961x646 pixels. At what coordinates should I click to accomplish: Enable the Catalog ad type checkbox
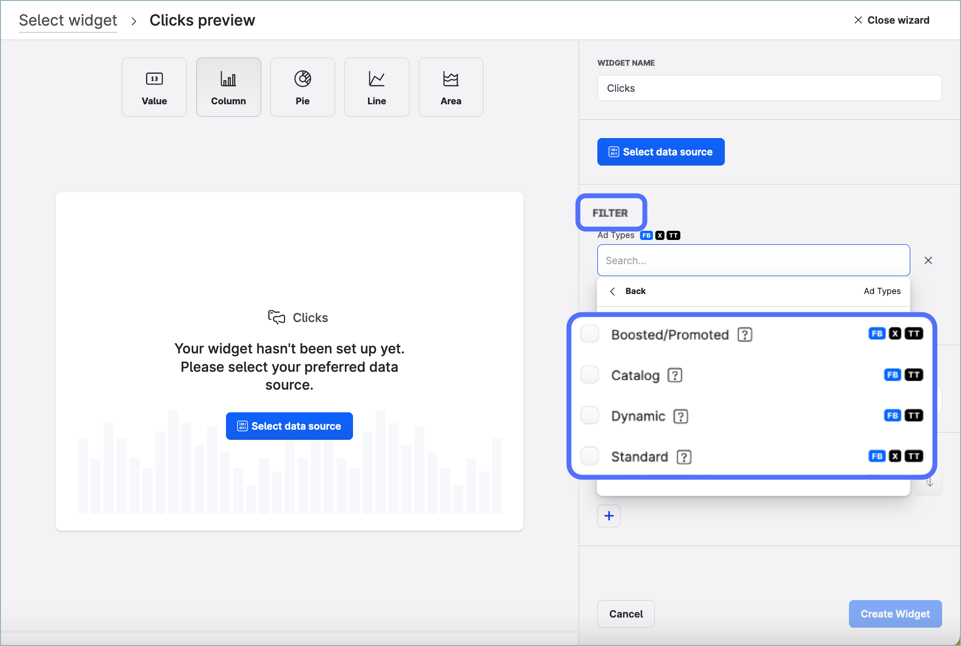pos(590,375)
